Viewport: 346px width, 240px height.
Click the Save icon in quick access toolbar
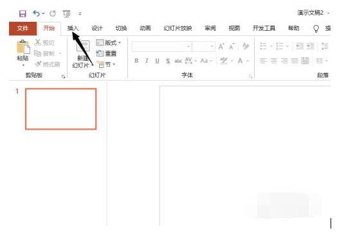point(23,13)
